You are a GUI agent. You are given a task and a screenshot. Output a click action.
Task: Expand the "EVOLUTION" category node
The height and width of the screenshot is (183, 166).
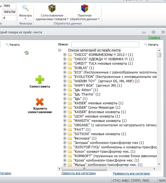click(65, 77)
